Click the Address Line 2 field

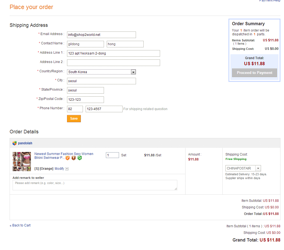coord(113,63)
